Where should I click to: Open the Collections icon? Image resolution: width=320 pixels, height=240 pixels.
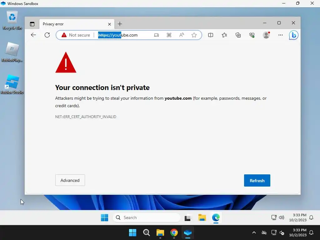(238, 35)
